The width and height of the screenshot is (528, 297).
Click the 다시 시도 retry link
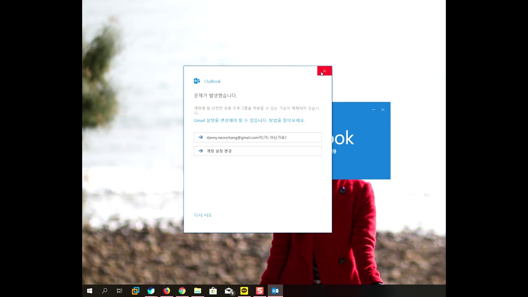point(203,215)
